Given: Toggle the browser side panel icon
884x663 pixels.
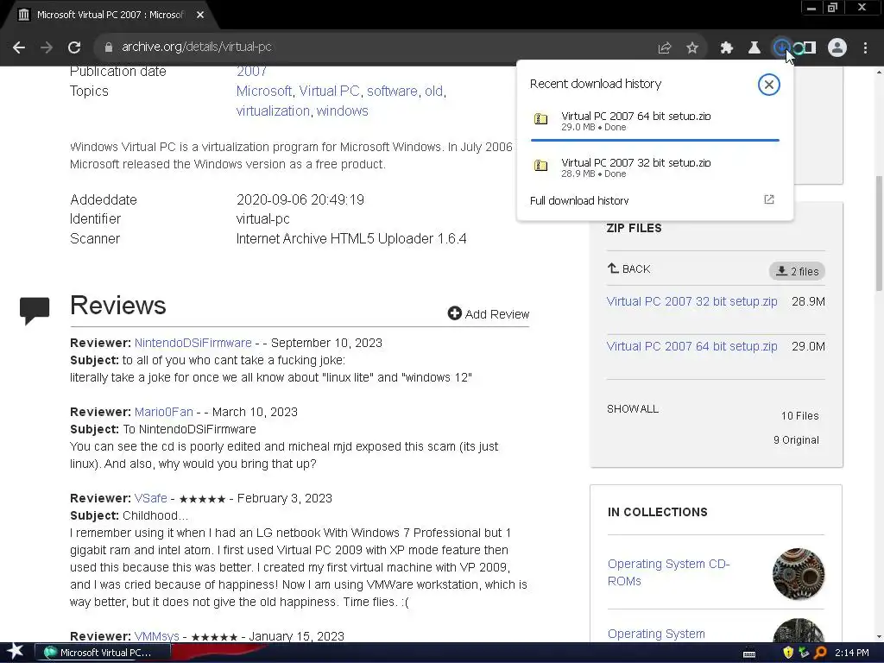Looking at the screenshot, I should pyautogui.click(x=808, y=48).
